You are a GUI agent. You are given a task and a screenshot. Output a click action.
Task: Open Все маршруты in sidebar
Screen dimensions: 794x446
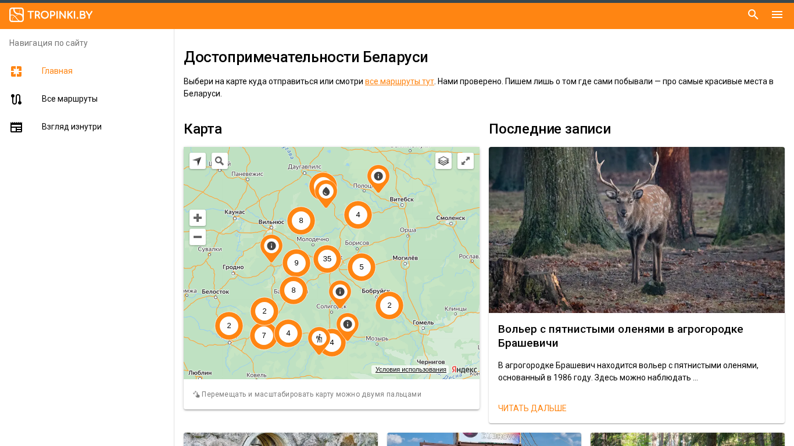69,99
